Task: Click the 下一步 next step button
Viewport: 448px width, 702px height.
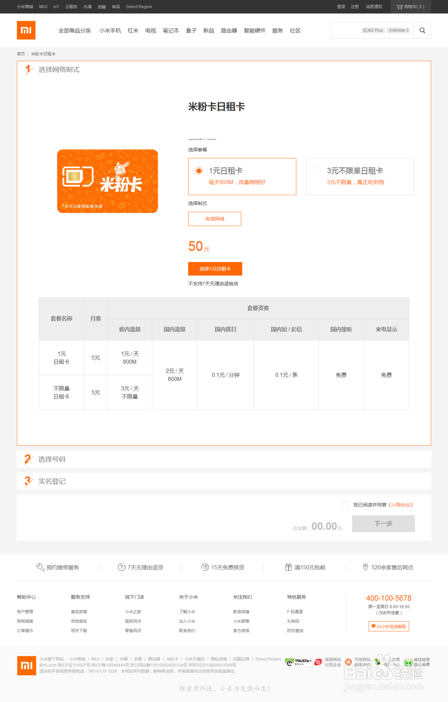Action: point(383,524)
